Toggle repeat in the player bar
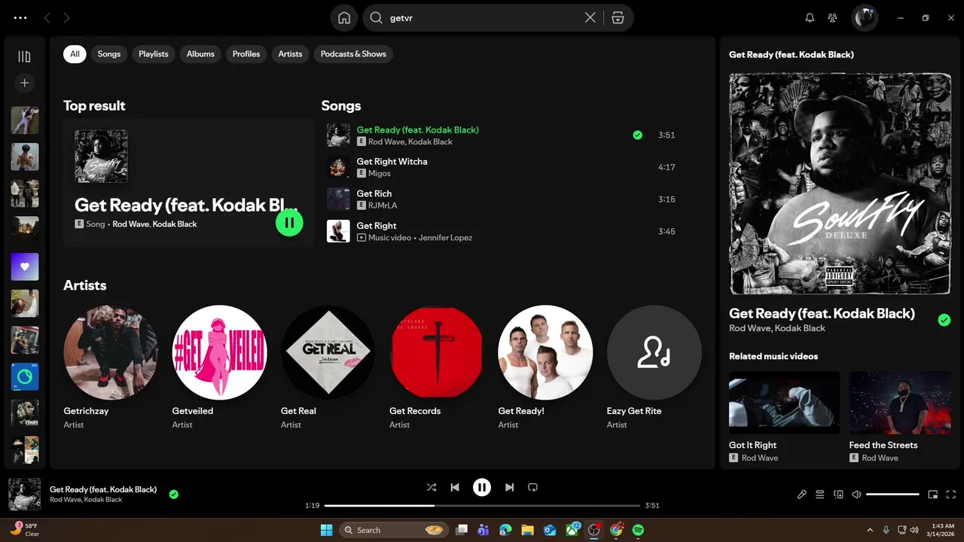The image size is (964, 542). click(x=532, y=488)
